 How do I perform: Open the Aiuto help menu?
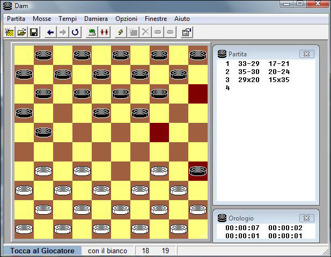pos(182,19)
